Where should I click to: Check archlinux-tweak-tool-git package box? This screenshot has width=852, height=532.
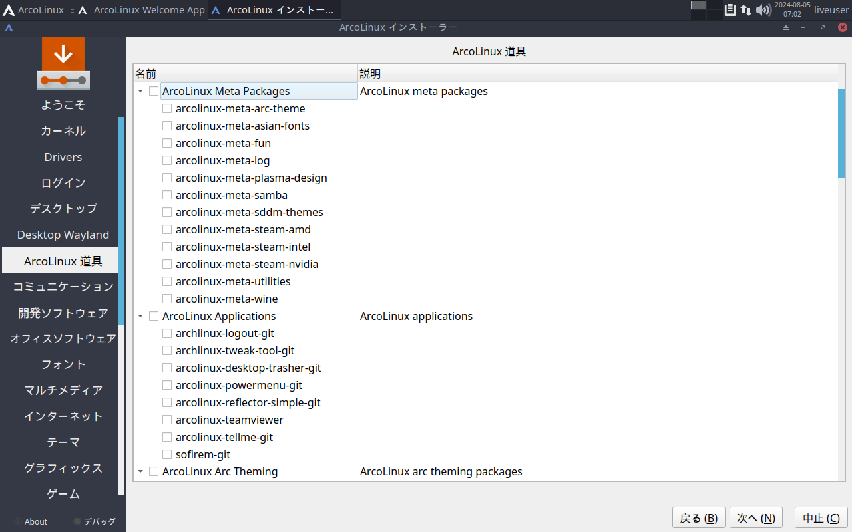point(167,350)
